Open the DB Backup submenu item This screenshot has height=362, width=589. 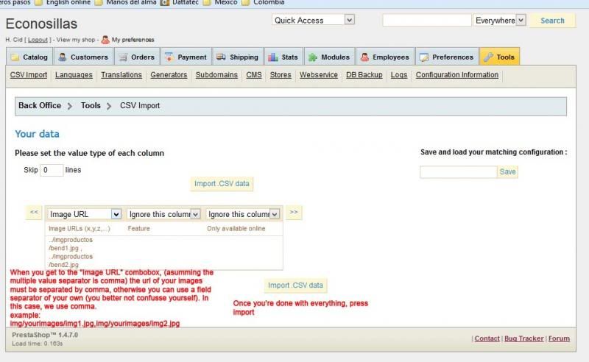click(364, 74)
